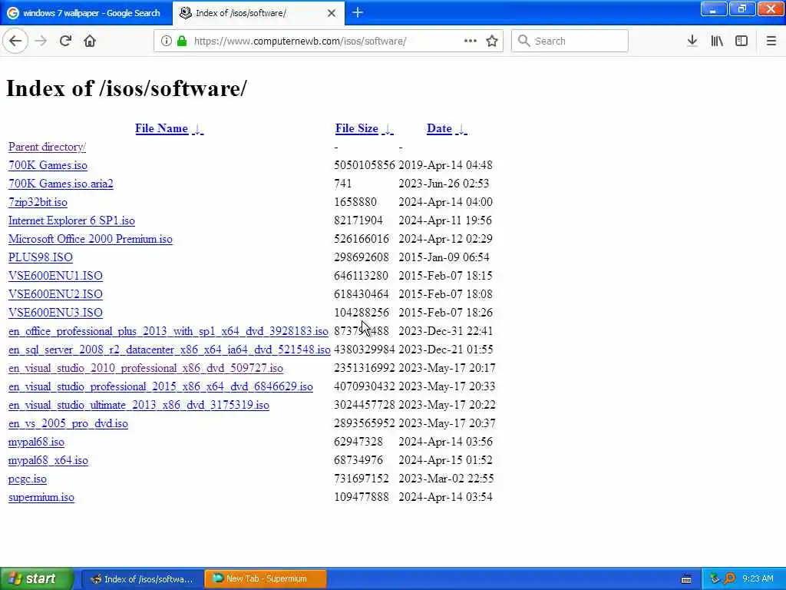Download en_visual_studio_ultimate_2013 iso
Screen dimensions: 786x590
[139, 405]
